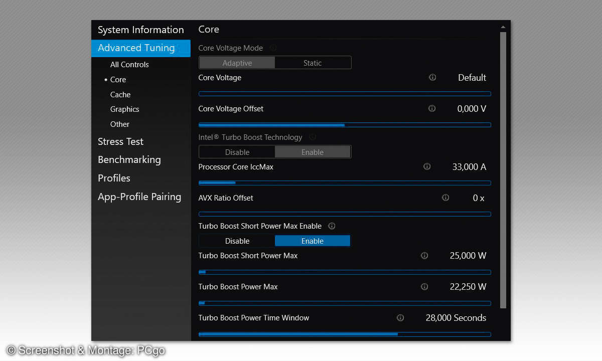Select Static core voltage mode
This screenshot has height=361, width=602.
tap(313, 63)
